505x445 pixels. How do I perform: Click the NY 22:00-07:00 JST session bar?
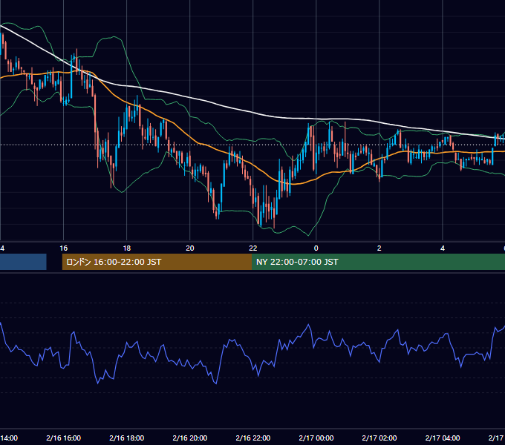coord(379,262)
